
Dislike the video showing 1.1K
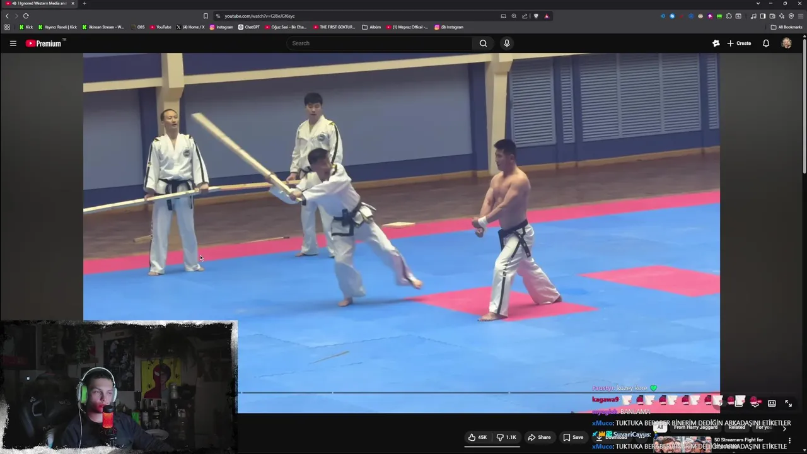click(x=506, y=437)
